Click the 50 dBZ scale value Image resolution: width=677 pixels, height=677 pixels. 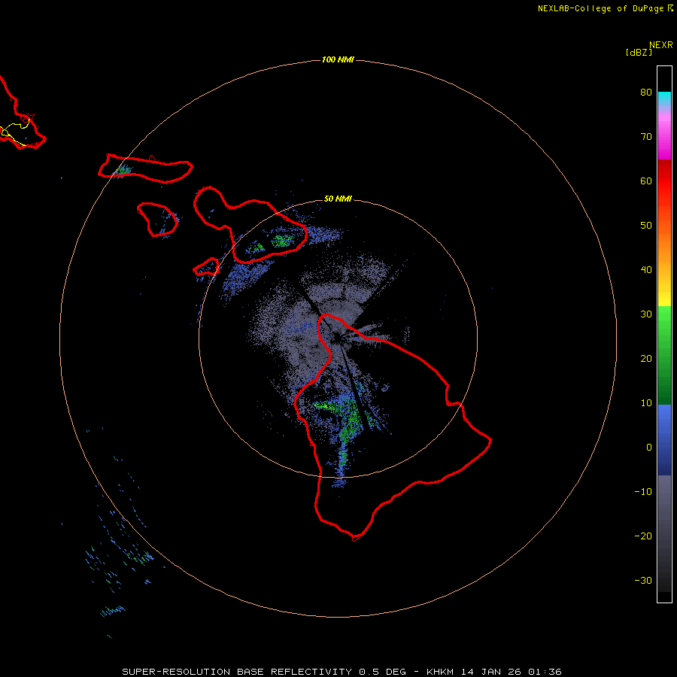[646, 226]
